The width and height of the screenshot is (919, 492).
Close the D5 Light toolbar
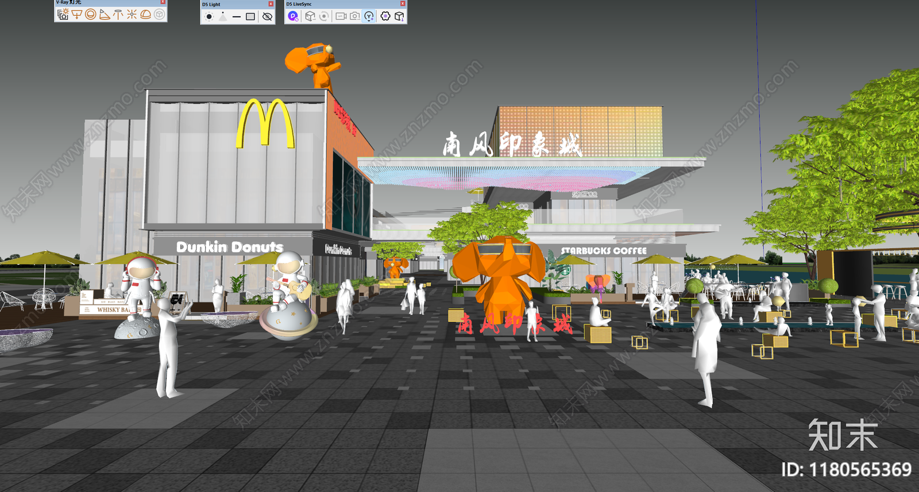point(271,4)
